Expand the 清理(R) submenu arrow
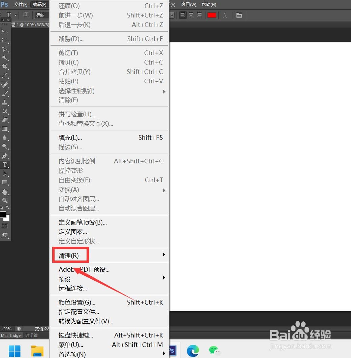Screen dimensions: 351x358 (164, 254)
